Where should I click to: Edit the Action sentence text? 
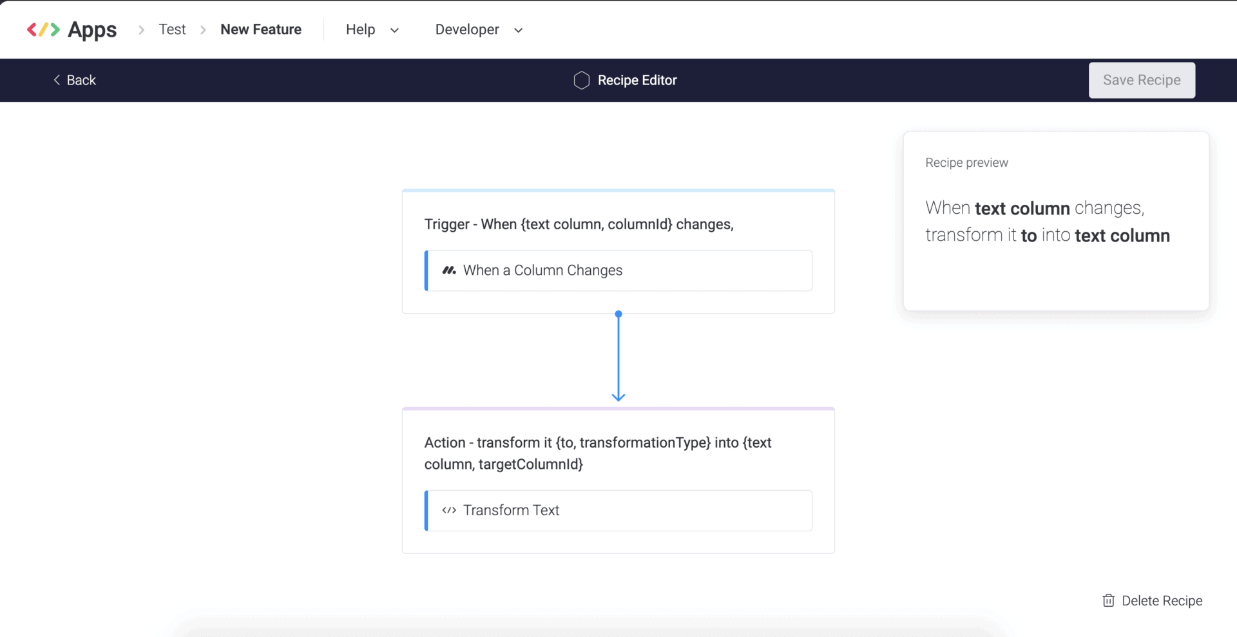pyautogui.click(x=597, y=453)
